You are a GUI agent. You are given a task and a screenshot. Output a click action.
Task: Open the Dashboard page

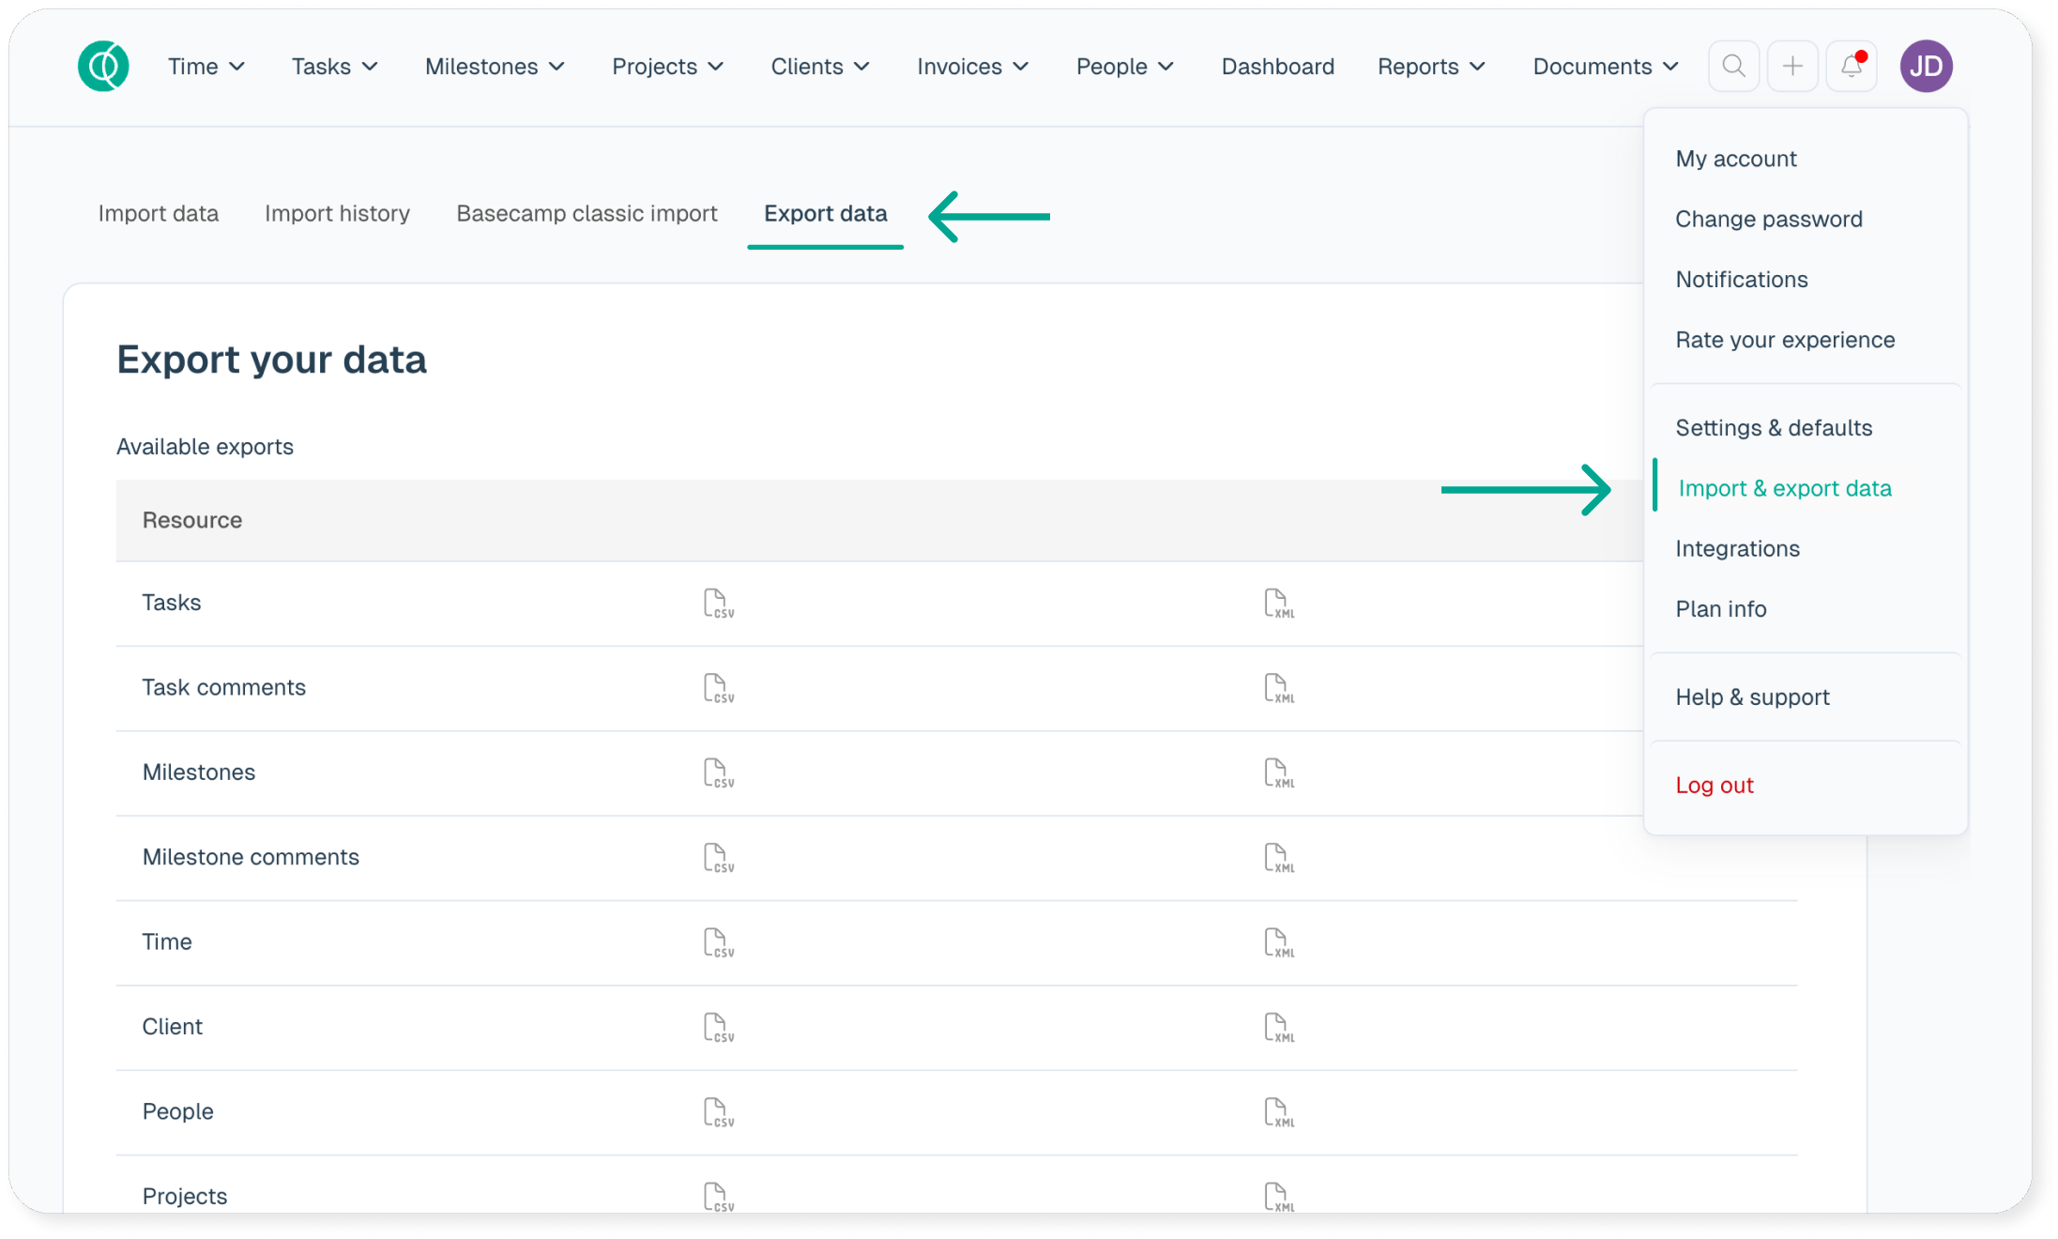1277,67
